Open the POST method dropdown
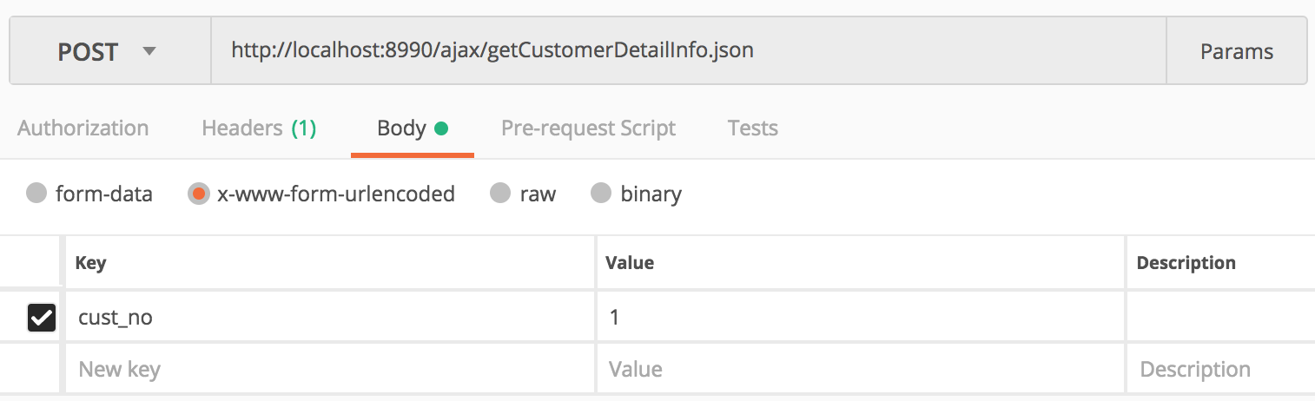The image size is (1315, 401). (109, 52)
